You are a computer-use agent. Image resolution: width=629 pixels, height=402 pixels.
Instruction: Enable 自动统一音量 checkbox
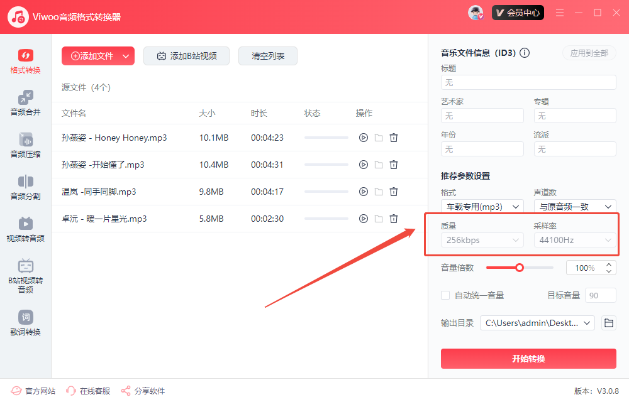point(445,295)
